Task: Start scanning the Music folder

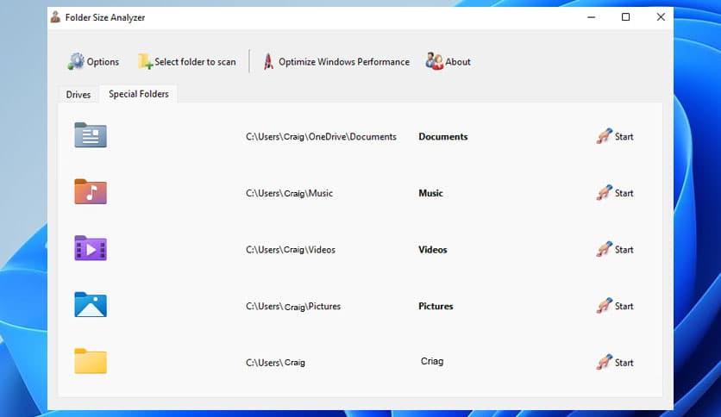Action: tap(624, 193)
